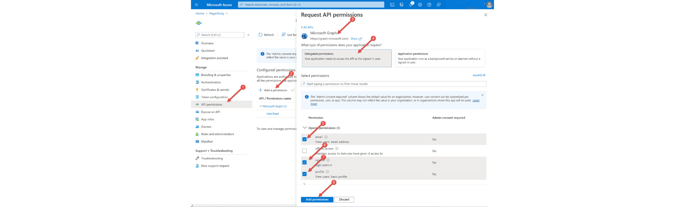The width and height of the screenshot is (685, 207).
Task: Select Application permissions card
Action: 440,58
